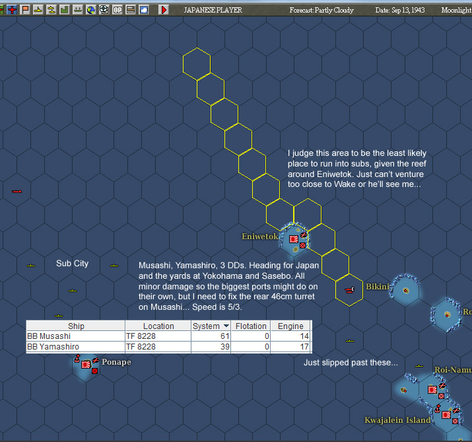Click the Flotation column header
472x442 pixels.
coord(251,326)
